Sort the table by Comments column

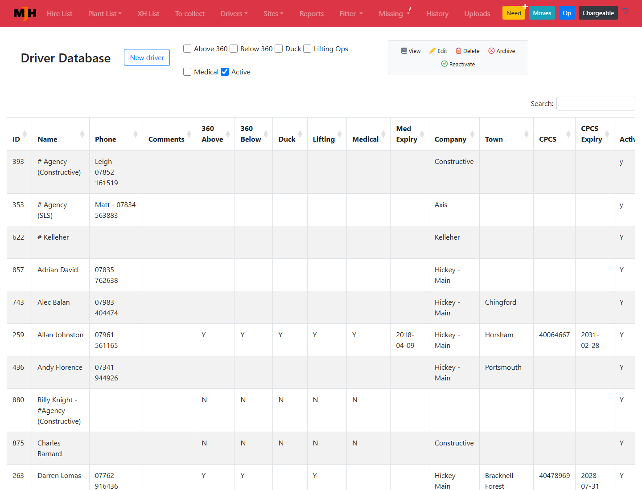tap(169, 134)
